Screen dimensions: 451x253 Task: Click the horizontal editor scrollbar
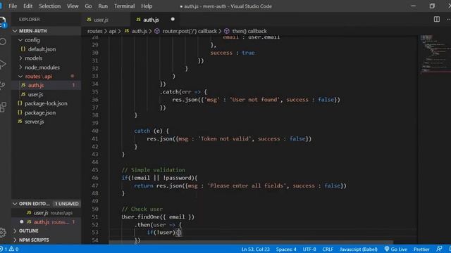(251, 242)
